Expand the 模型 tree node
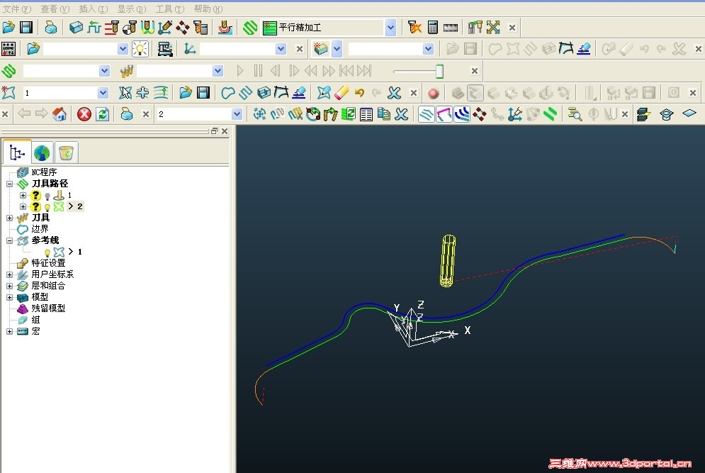Image resolution: width=705 pixels, height=473 pixels. pyautogui.click(x=9, y=297)
